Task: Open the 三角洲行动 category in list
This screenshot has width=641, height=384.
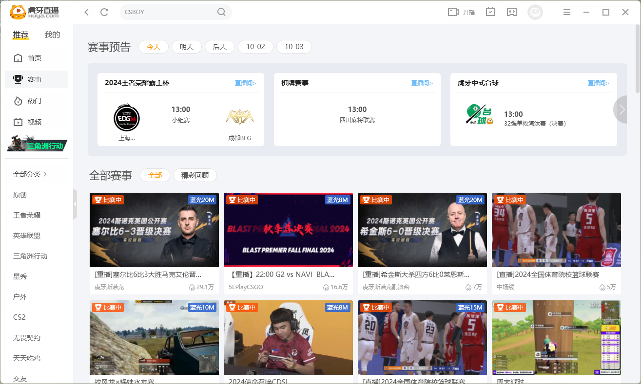Action: click(30, 256)
